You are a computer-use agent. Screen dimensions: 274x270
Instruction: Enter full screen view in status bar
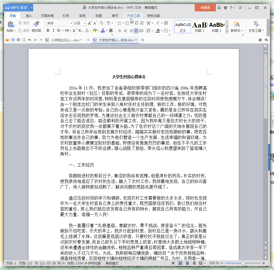click(x=173, y=263)
